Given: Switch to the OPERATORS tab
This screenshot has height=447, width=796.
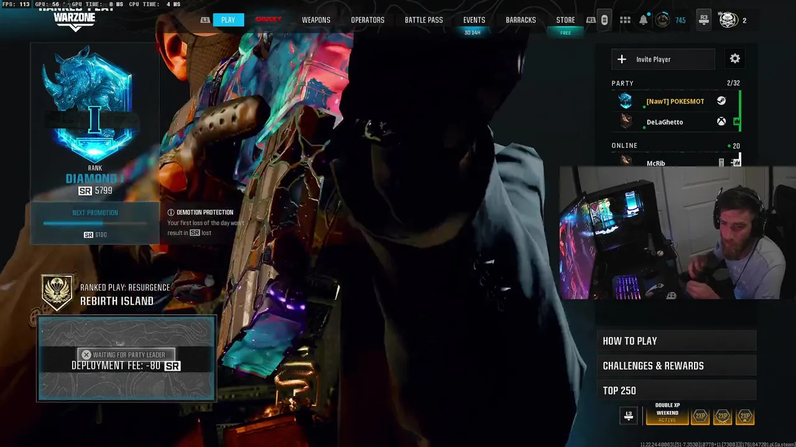Looking at the screenshot, I should [368, 20].
